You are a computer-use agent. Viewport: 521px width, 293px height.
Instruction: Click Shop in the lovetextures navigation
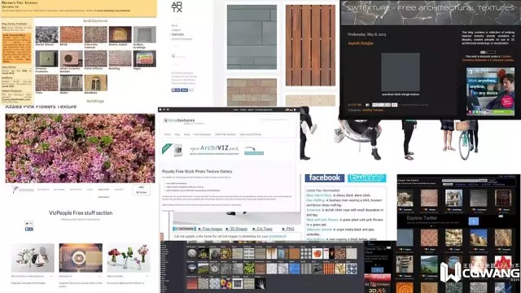click(186, 134)
